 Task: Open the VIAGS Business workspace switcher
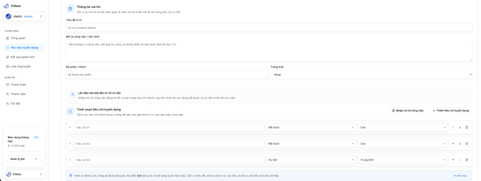point(24,16)
